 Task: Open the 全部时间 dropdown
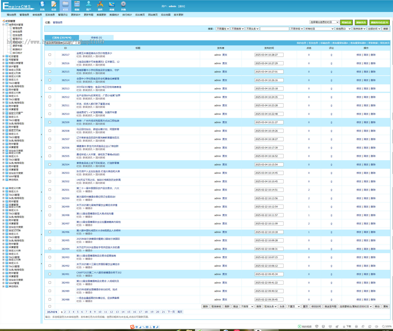tap(374, 29)
